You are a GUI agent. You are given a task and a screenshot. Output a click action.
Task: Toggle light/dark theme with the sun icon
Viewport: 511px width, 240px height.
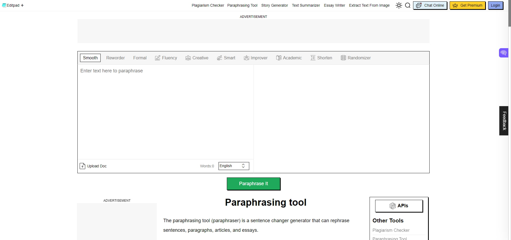tap(399, 5)
